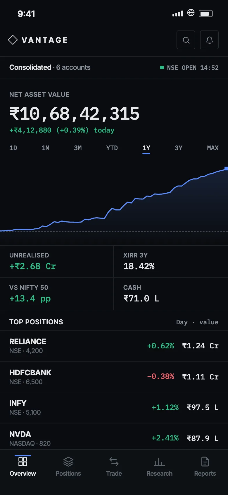Tap the +₹4,12,880 (+0.39%) today change
Screen dimensions: 228x495
[62, 130]
